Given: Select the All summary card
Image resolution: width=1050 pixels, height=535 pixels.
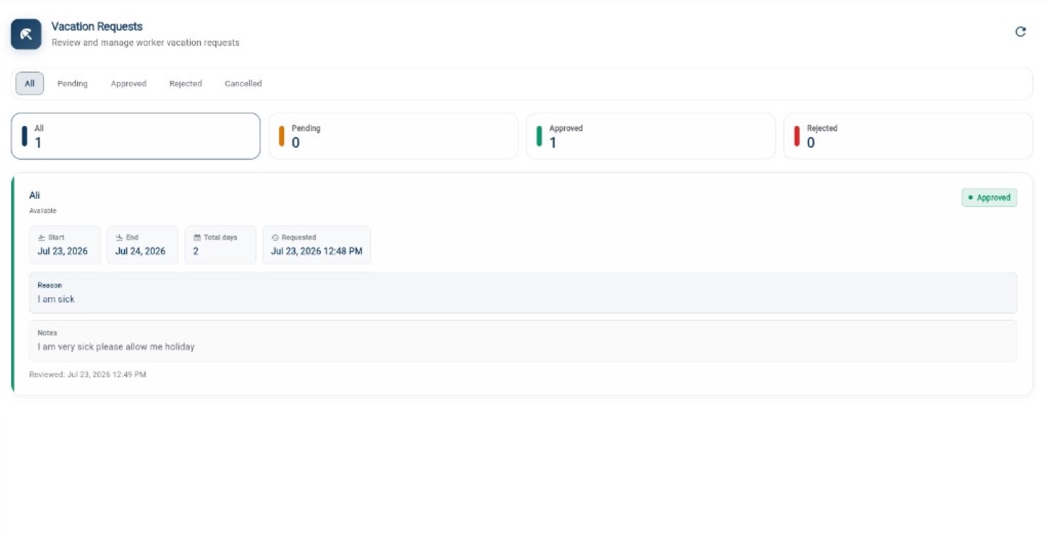Looking at the screenshot, I should click(136, 136).
